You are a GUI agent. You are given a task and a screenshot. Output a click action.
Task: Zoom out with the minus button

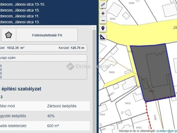pos(103,21)
